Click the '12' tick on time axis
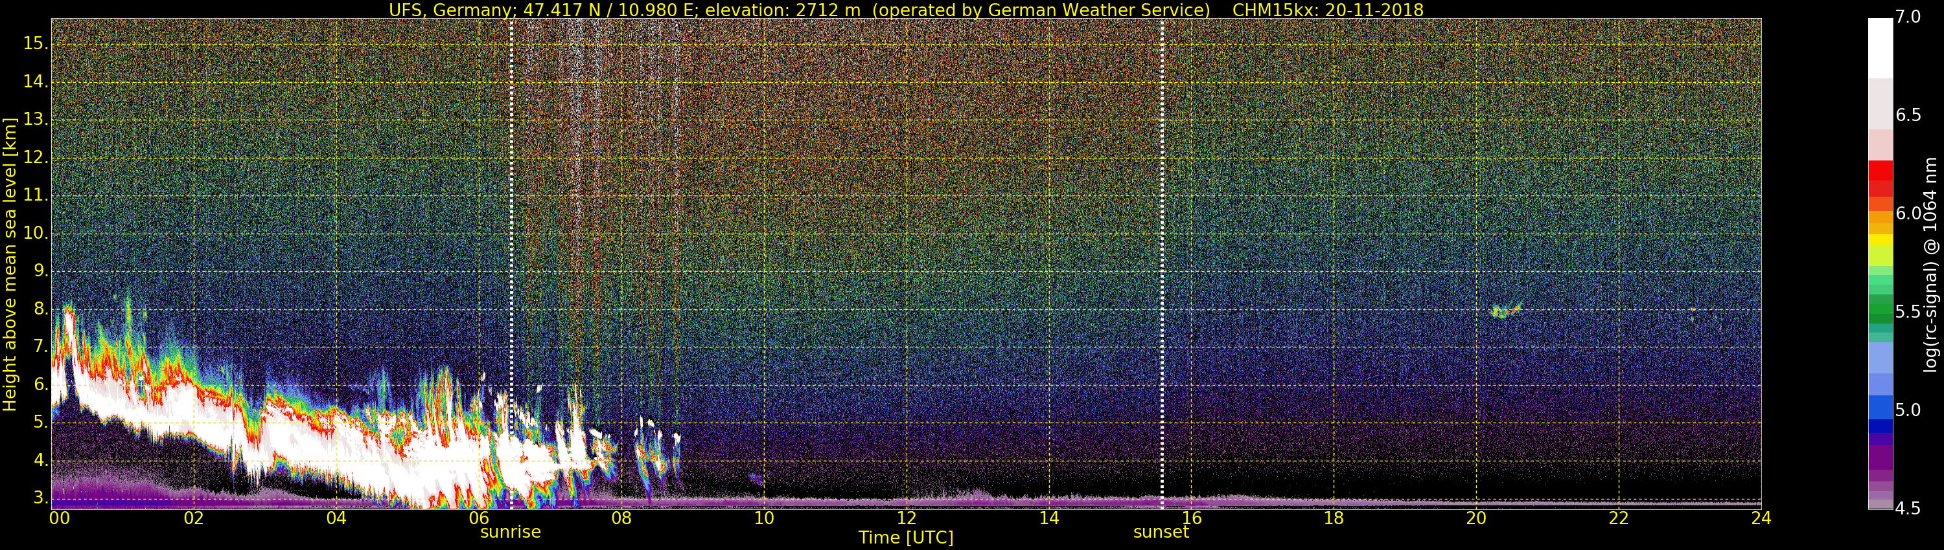The height and width of the screenshot is (550, 1944). tap(907, 518)
